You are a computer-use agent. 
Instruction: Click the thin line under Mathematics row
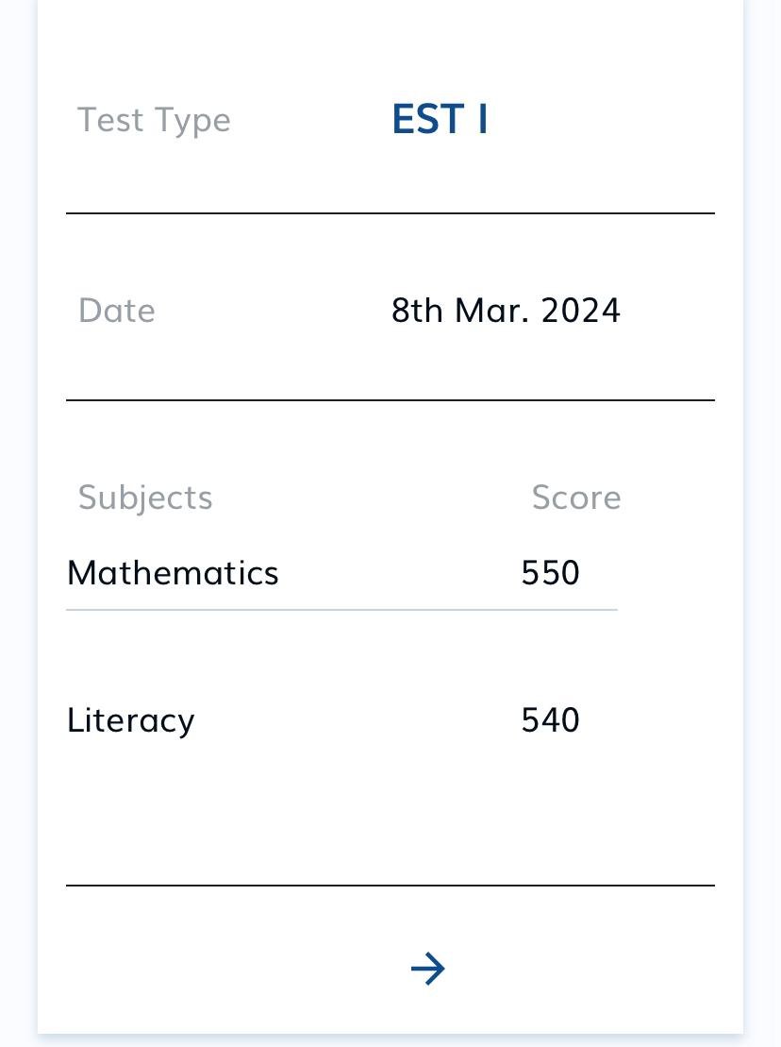(x=341, y=610)
